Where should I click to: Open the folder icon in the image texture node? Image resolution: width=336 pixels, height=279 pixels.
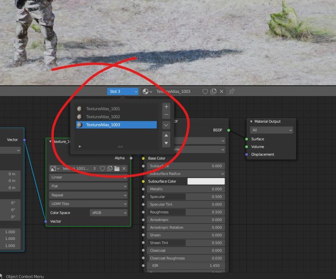[117, 168]
